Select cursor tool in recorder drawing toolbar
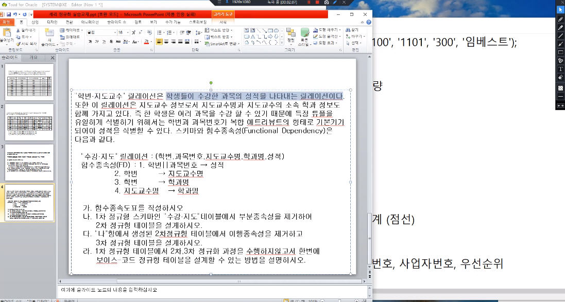565x302 pixels. click(560, 10)
